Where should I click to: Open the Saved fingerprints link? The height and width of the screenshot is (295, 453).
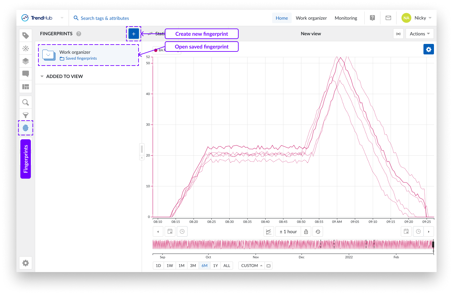point(81,58)
